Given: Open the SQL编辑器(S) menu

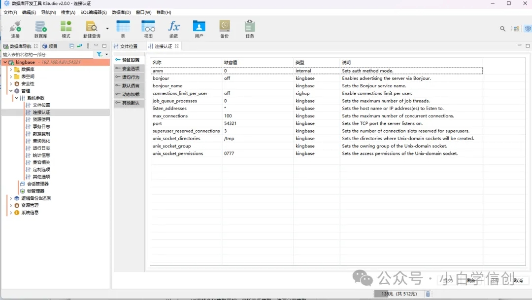Looking at the screenshot, I should [93, 12].
